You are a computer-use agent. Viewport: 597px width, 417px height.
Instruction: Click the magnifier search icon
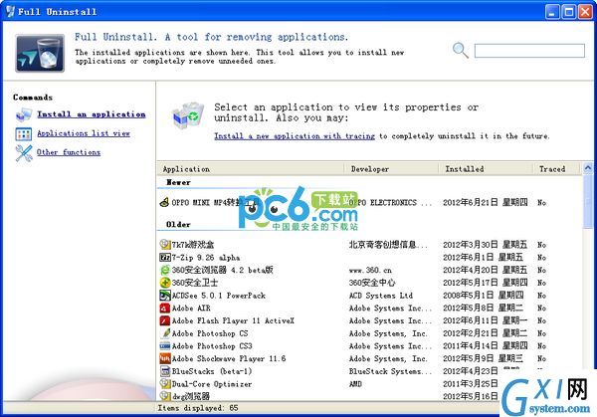click(x=461, y=51)
